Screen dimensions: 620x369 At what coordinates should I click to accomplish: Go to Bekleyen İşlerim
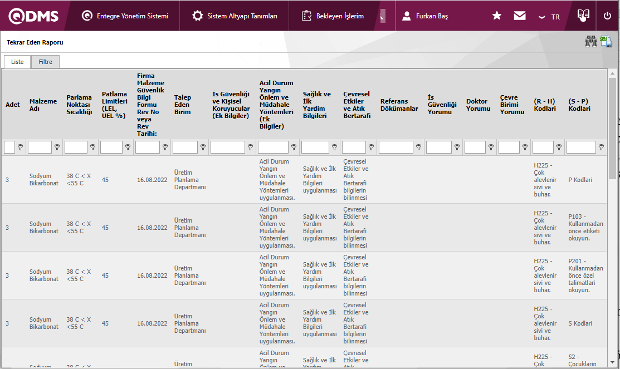(x=333, y=16)
